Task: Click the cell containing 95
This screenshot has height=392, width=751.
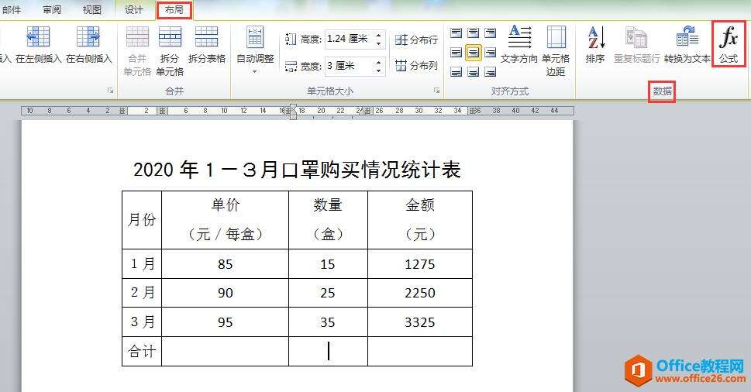Action: pos(225,322)
